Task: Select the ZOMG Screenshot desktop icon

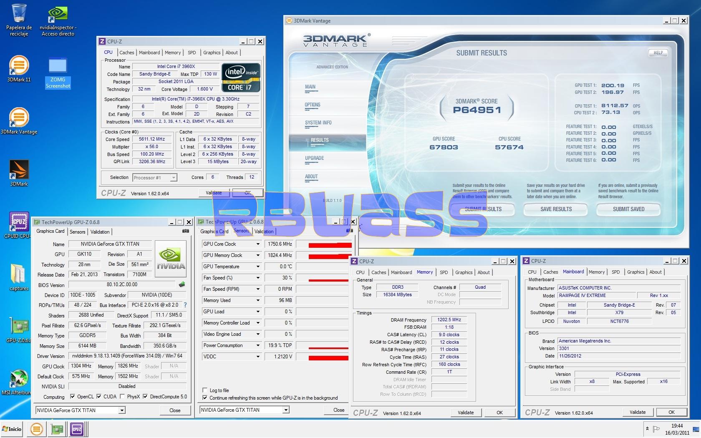Action: [58, 73]
